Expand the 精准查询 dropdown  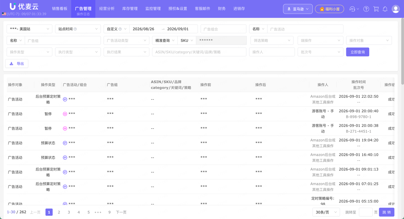(x=165, y=40)
